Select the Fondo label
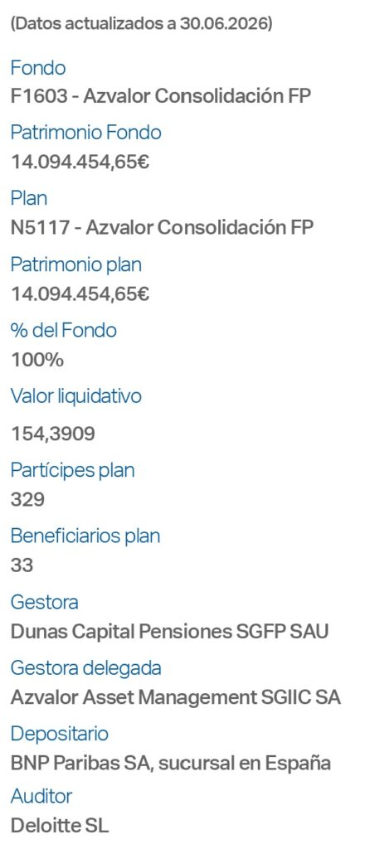 (38, 68)
